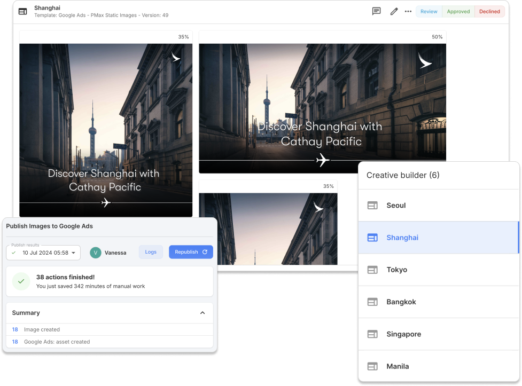Click the pencil edit icon
This screenshot has height=386, width=522.
(x=394, y=11)
